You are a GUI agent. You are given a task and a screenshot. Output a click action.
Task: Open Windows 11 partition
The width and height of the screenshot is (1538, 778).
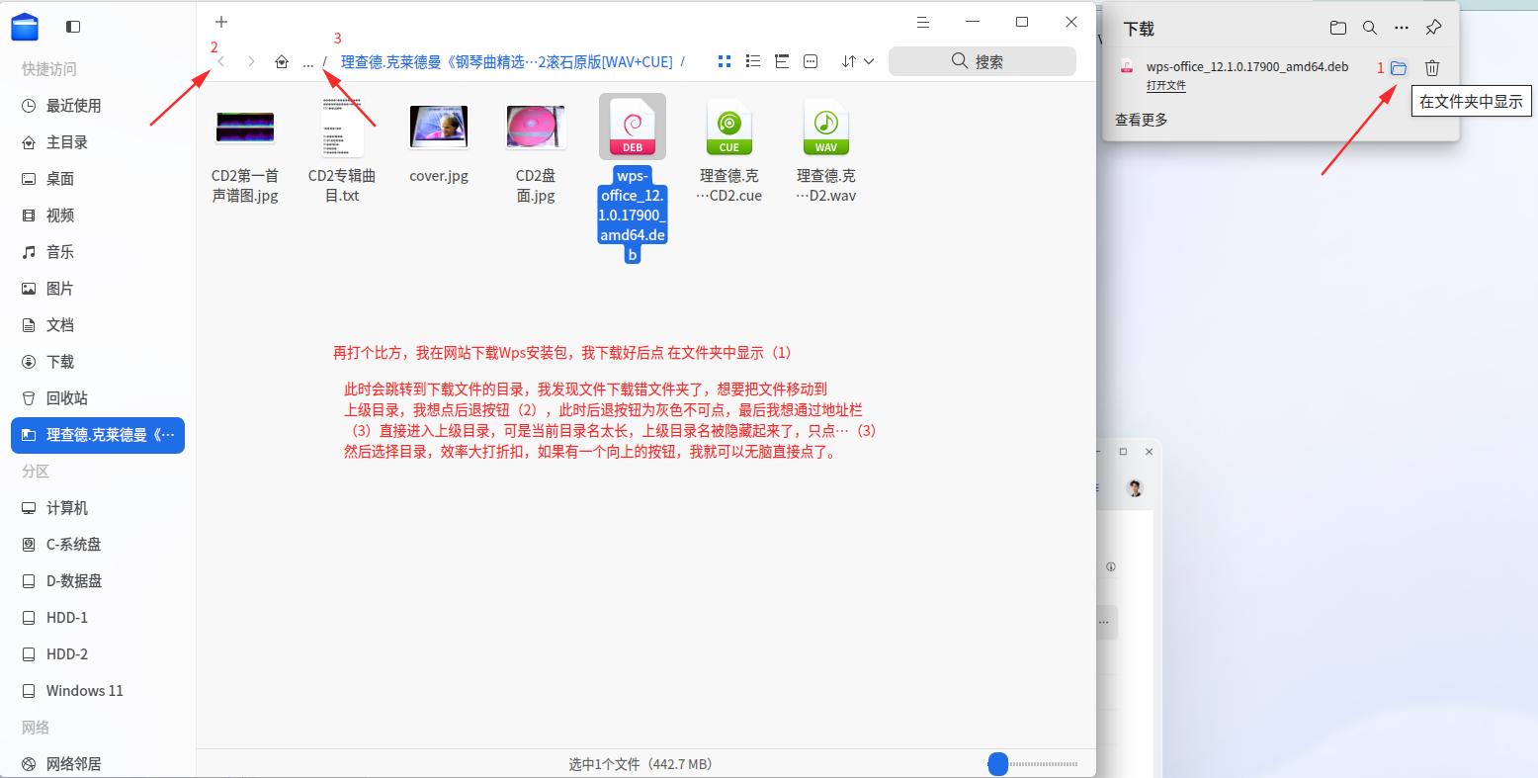click(98, 691)
